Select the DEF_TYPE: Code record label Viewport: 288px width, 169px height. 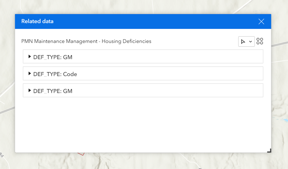(55, 74)
